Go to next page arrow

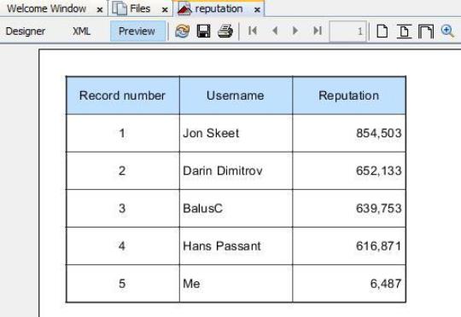pos(295,31)
